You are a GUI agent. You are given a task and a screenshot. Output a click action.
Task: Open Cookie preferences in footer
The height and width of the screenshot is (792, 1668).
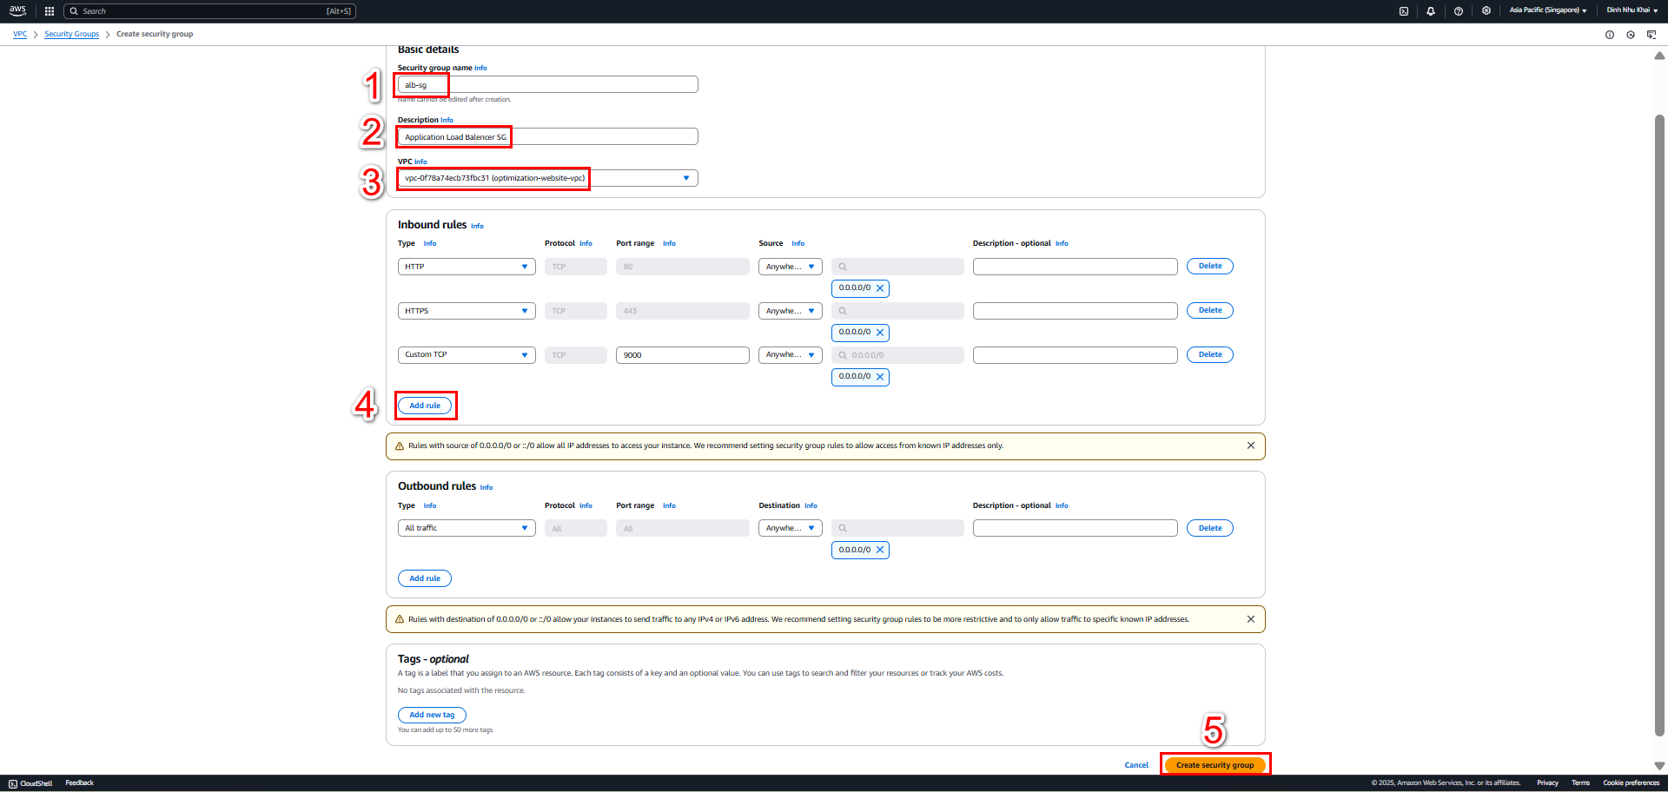[x=1631, y=783]
